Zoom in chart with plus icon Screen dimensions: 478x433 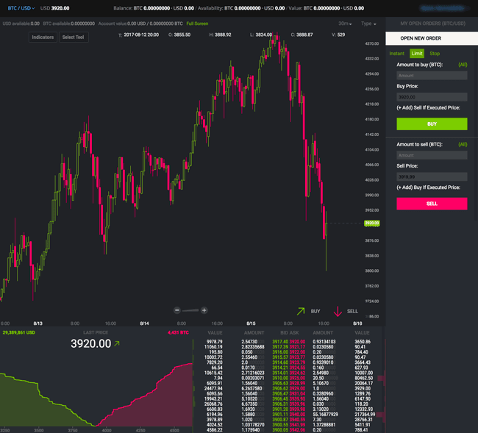pos(204,310)
